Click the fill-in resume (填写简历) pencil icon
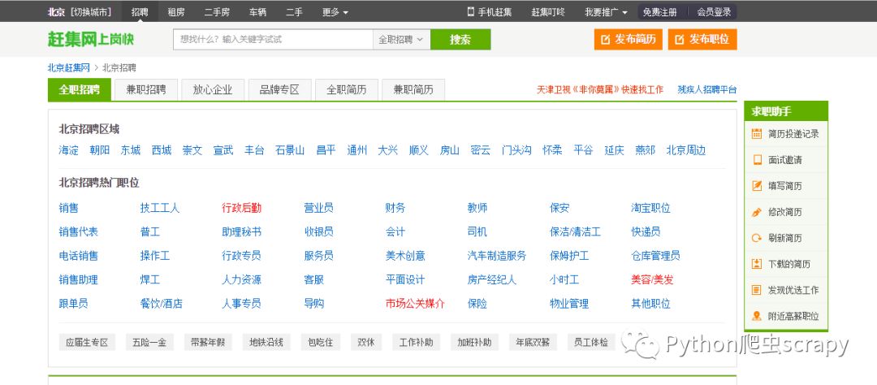 pos(757,186)
